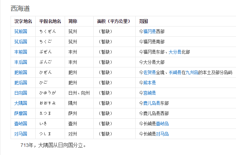The height and width of the screenshot is (155, 236).
Task: Open the 肥后国 link
Action: click(20, 83)
